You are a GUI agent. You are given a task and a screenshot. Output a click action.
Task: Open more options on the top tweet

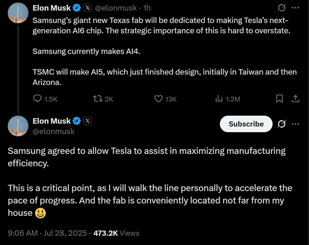click(x=295, y=8)
